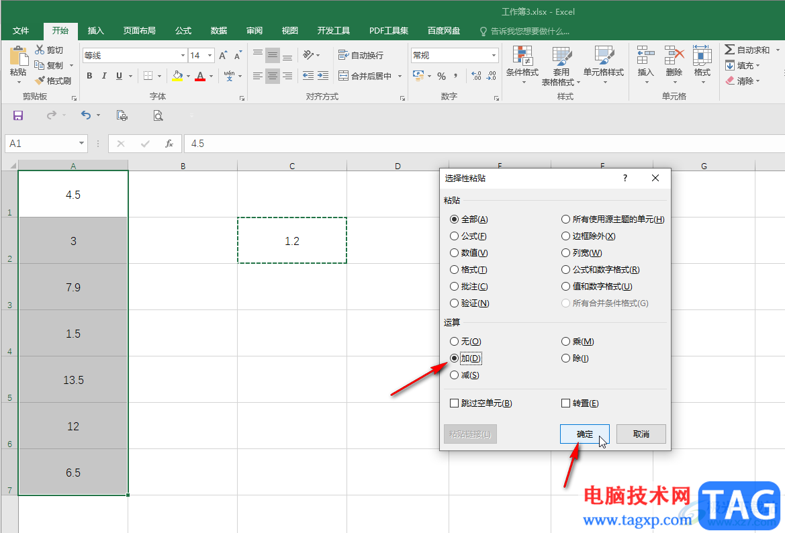Click the Merge and Center icon
785x533 pixels.
[344, 76]
